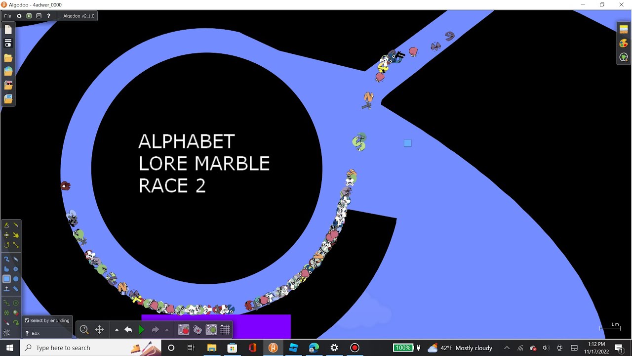Open the round green icon below the palette
This screenshot has width=632, height=356.
624,57
